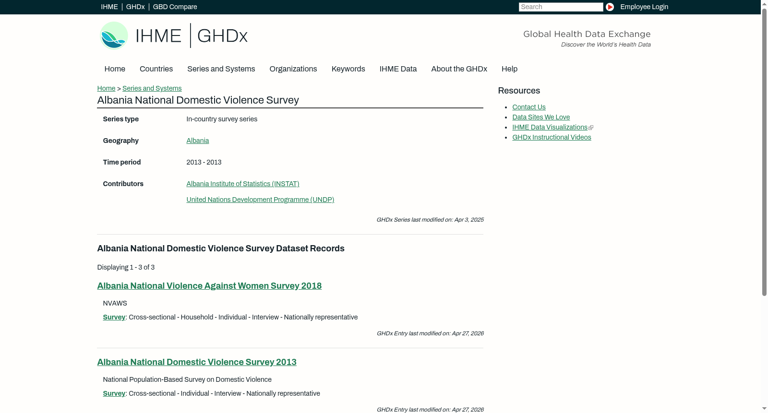Click the GHDx logo text in header
Screen dimensions: 768x413
222,36
